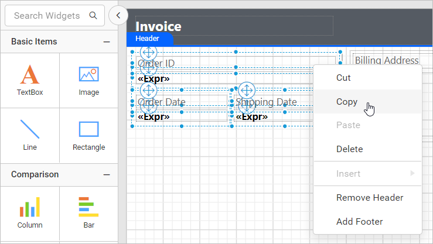The height and width of the screenshot is (244, 433).
Task: Select the Billing Address text box
Action: (386, 60)
